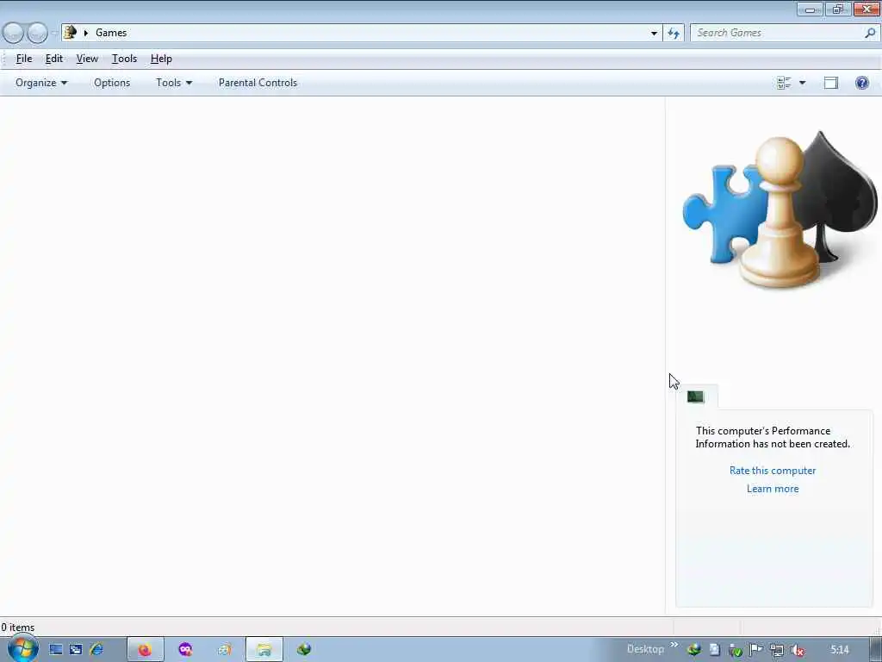Open games Options from the toolbar
882x662 pixels.
[x=112, y=83]
